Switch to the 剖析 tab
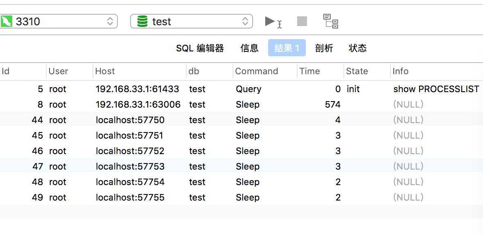Screen dimensions: 483x234 tap(324, 48)
